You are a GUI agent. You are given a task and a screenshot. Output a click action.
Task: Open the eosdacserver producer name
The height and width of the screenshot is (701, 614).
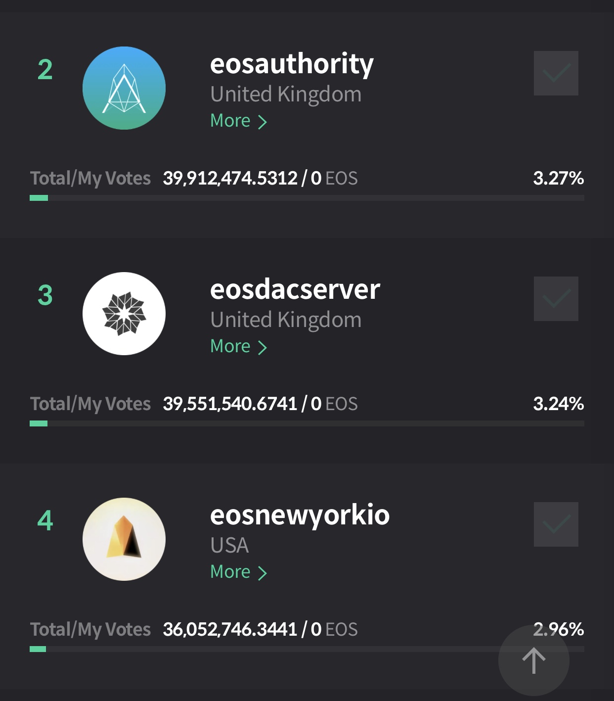[295, 290]
